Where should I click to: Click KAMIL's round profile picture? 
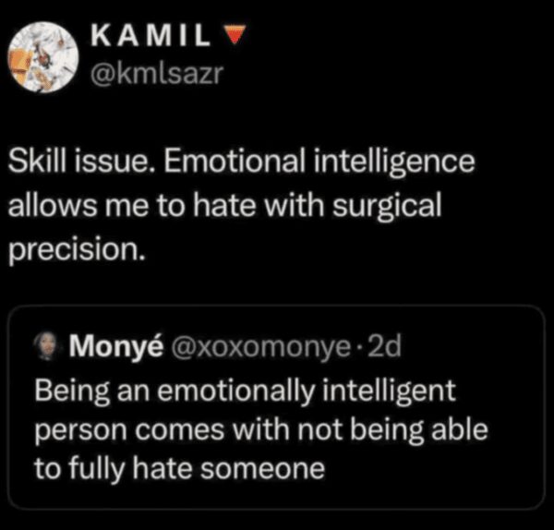44,55
